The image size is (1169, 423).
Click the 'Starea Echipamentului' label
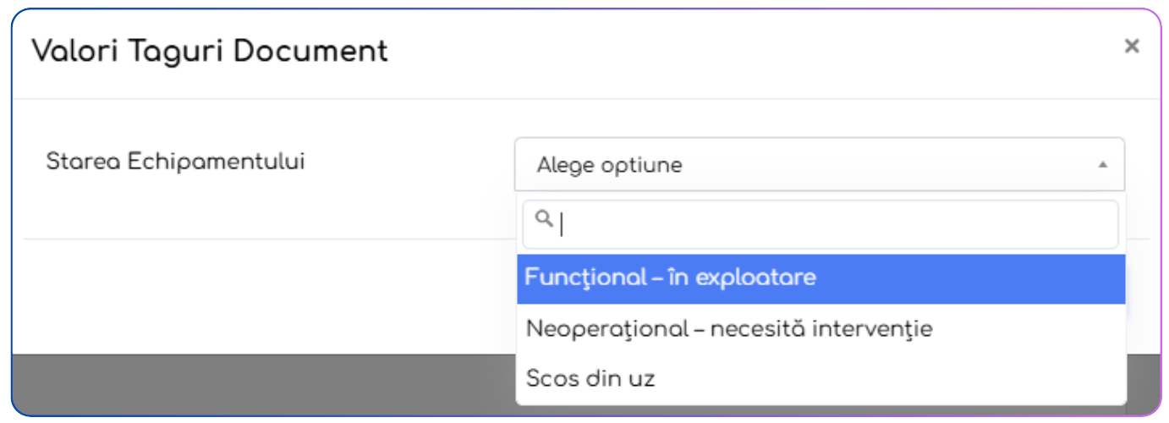tap(175, 162)
